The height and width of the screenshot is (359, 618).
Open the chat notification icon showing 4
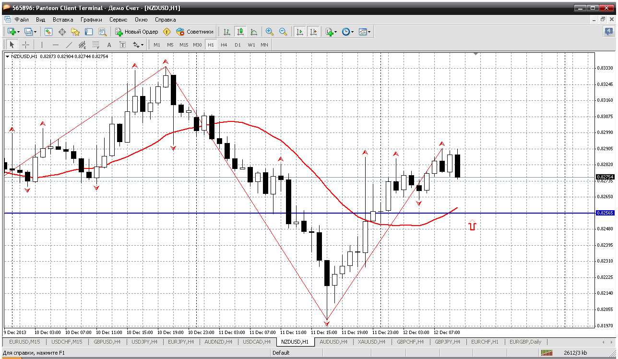click(608, 32)
